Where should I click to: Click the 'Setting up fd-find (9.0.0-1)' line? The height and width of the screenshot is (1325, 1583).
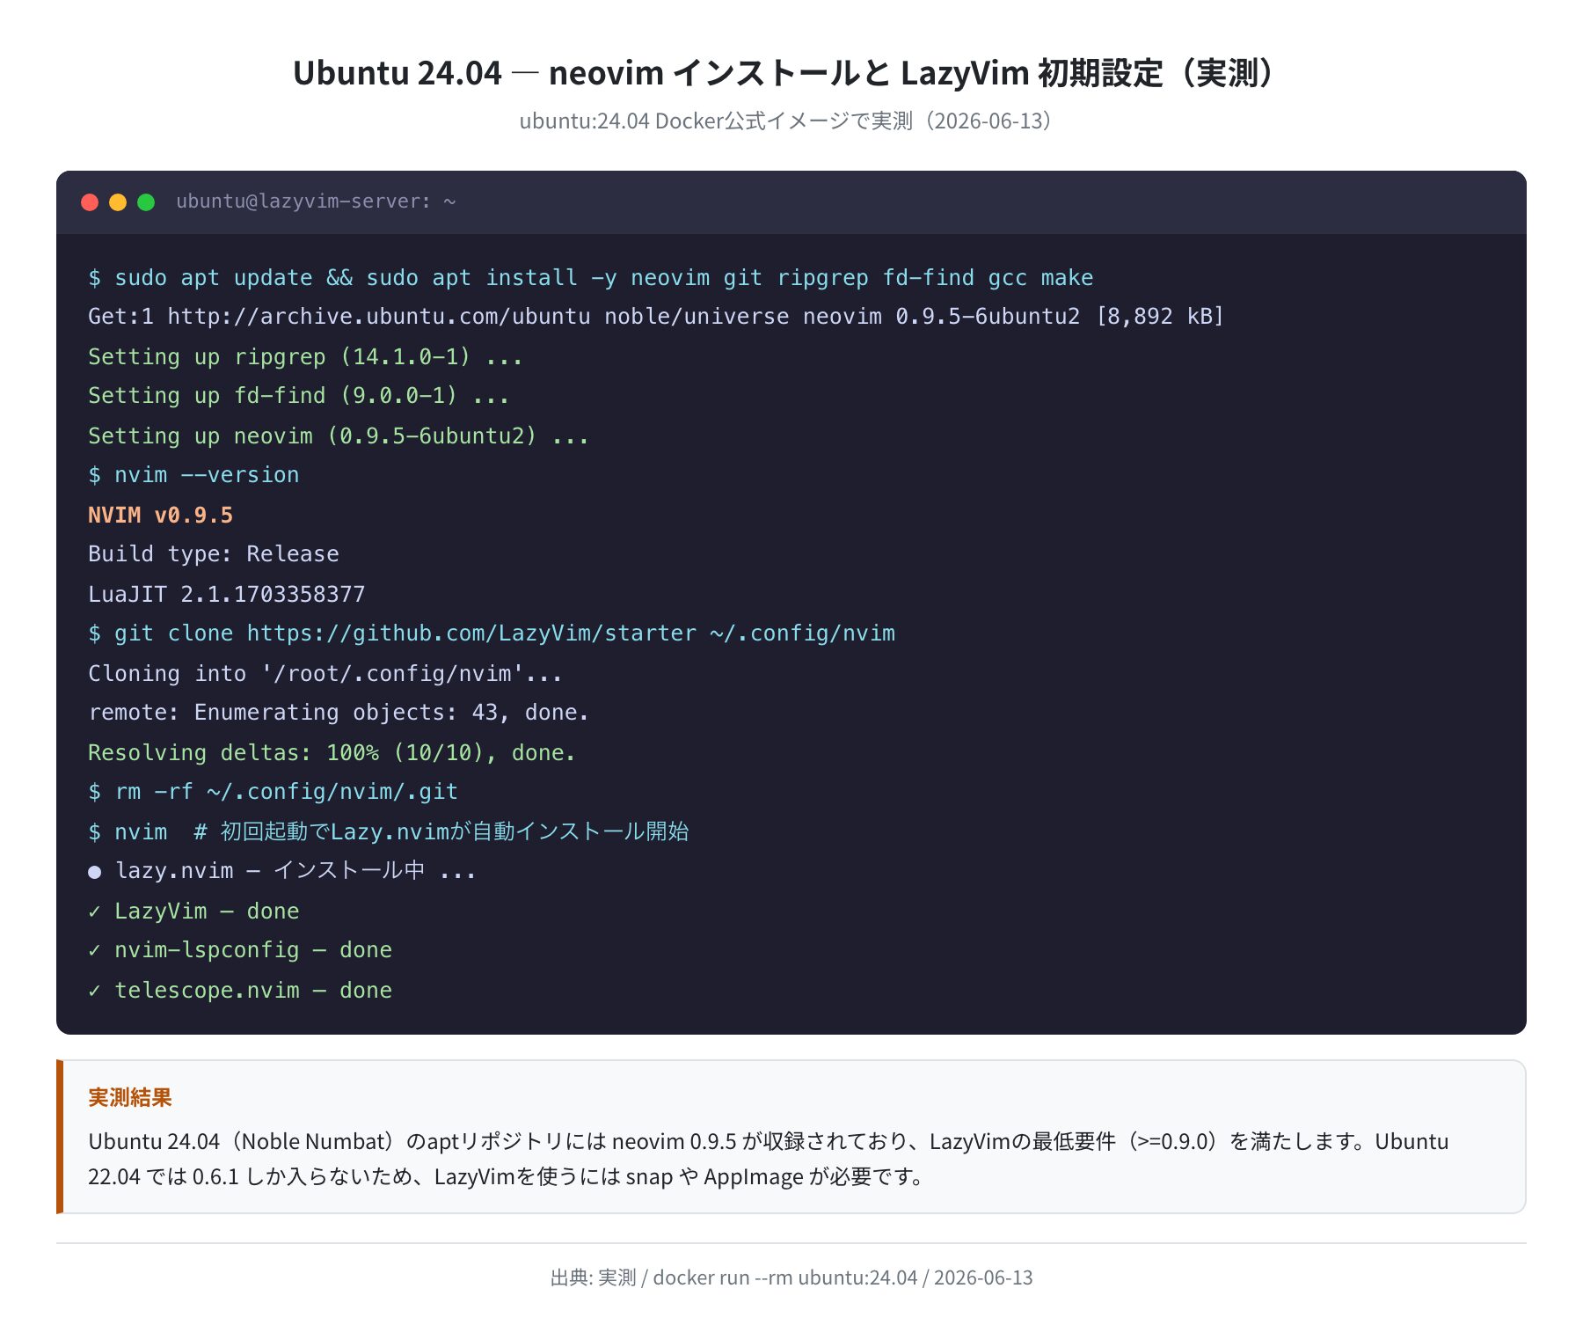299,396
